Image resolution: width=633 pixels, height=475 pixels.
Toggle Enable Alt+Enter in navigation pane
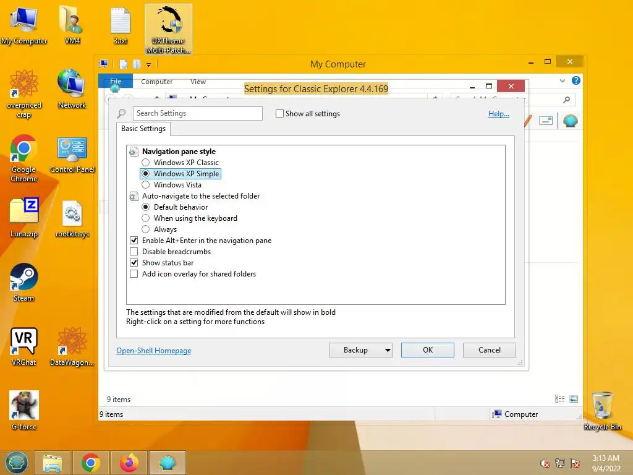pos(134,241)
